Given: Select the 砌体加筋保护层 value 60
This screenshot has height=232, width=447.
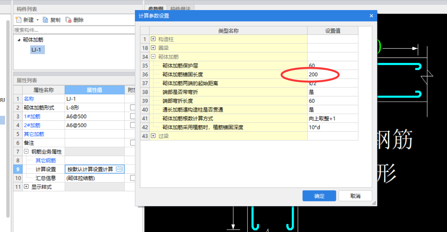Looking at the screenshot, I should coord(333,65).
